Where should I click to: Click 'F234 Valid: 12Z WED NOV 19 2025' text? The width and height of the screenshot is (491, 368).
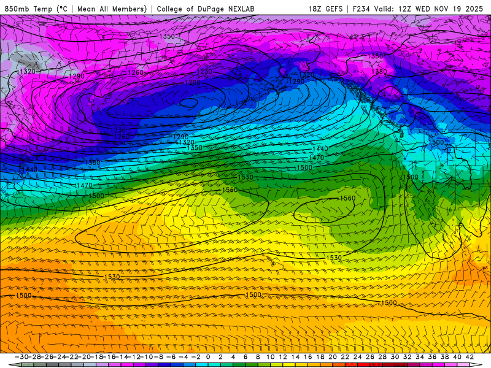point(418,9)
